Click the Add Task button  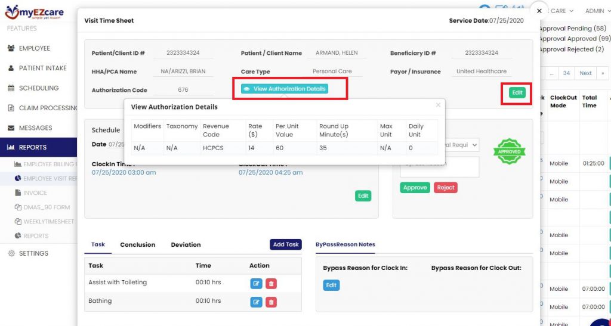coord(286,244)
